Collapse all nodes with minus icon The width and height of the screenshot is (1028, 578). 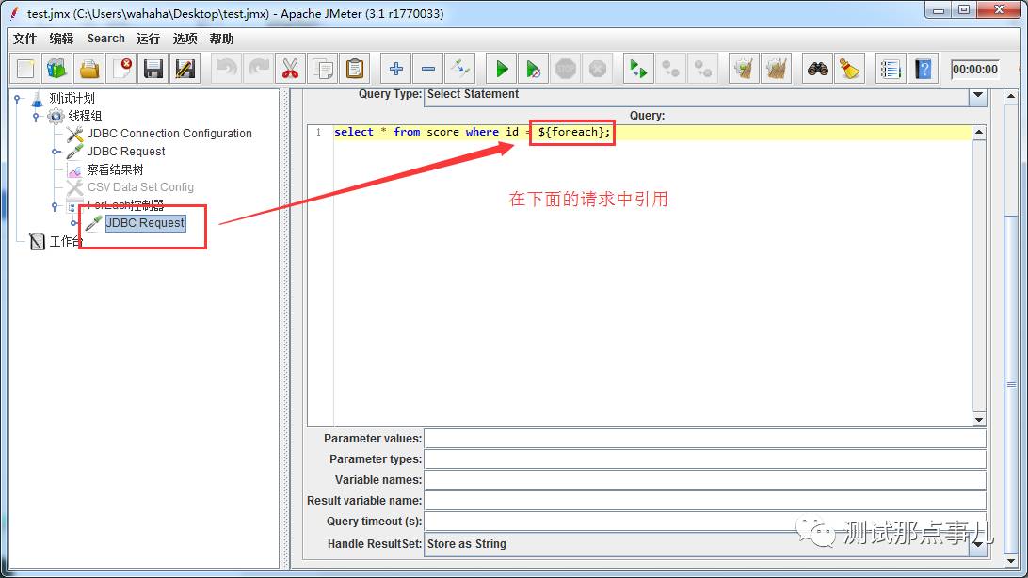(x=428, y=68)
